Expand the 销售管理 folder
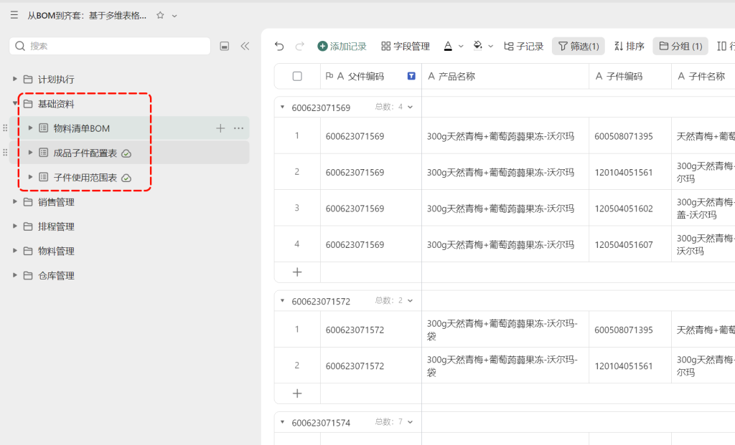The height and width of the screenshot is (445, 735). pos(14,201)
